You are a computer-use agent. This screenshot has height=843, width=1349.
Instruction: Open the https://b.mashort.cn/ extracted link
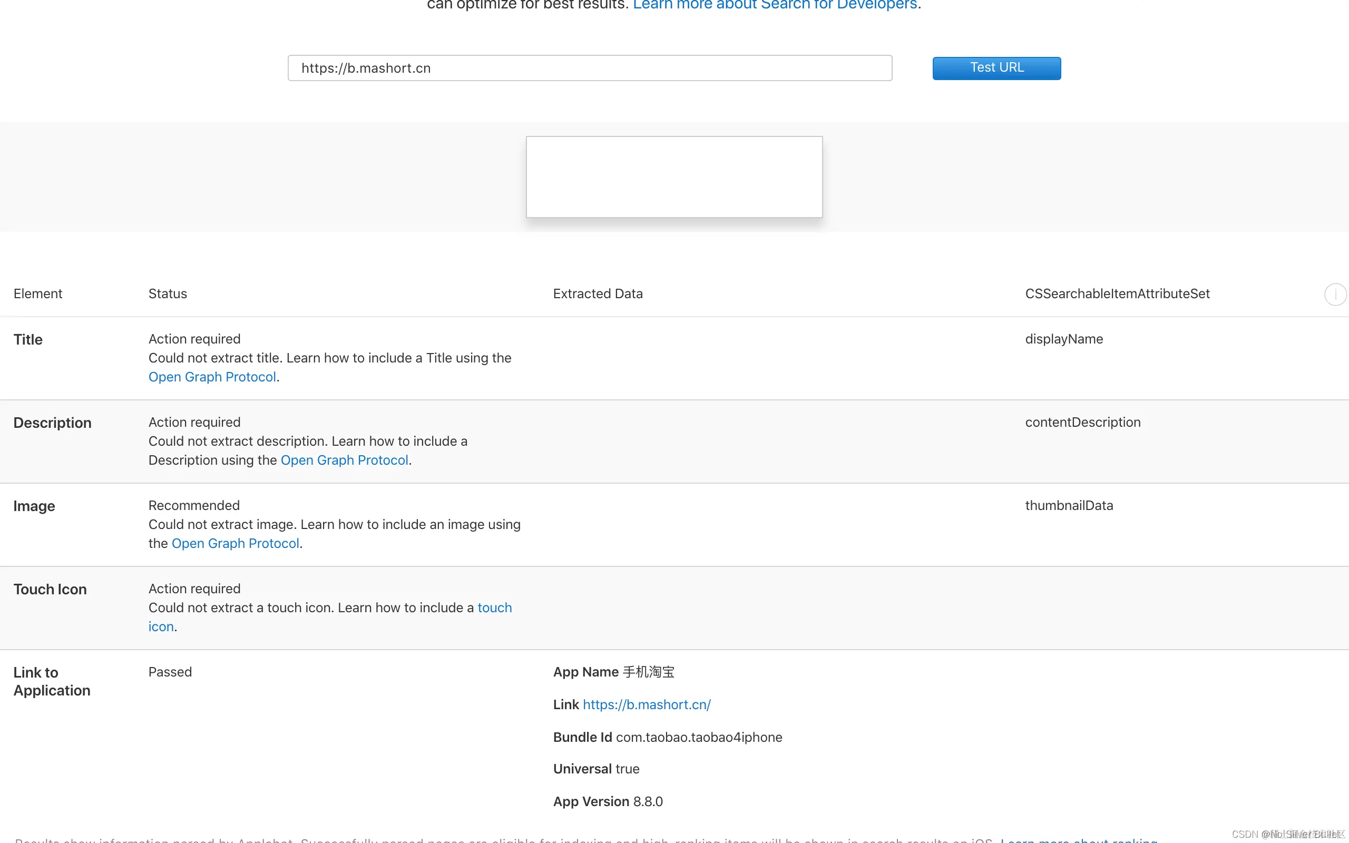646,705
